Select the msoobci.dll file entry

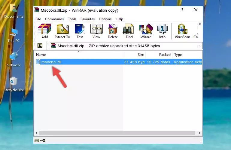(118, 62)
